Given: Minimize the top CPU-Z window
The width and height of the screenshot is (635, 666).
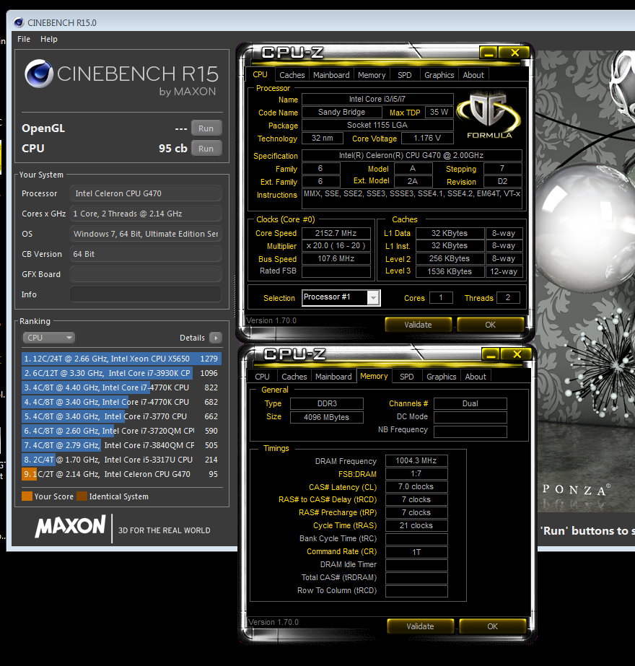Looking at the screenshot, I should (x=489, y=53).
